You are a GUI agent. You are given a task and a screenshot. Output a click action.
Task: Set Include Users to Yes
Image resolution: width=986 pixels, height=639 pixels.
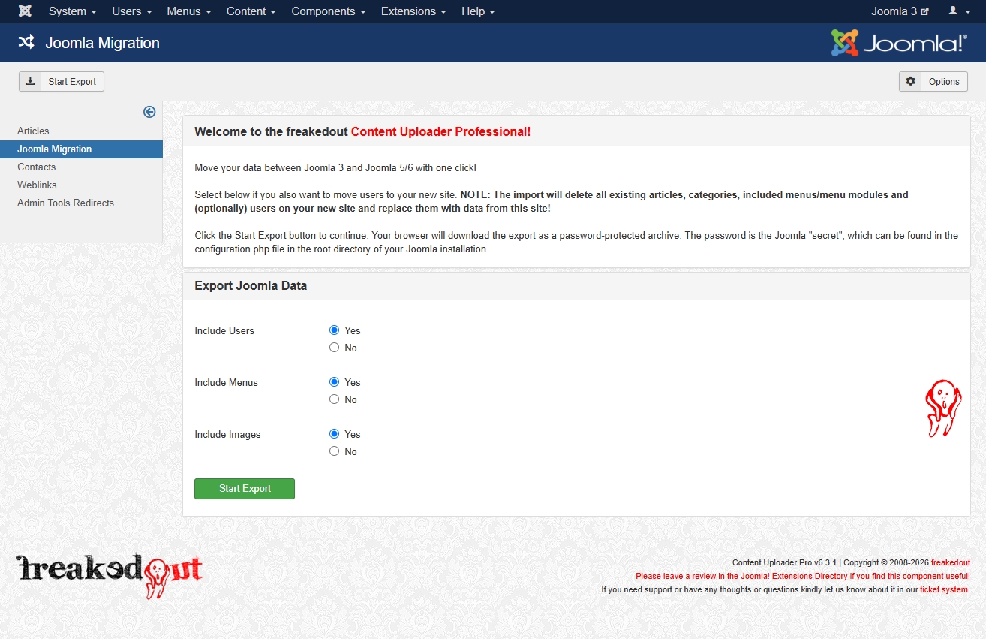tap(335, 330)
